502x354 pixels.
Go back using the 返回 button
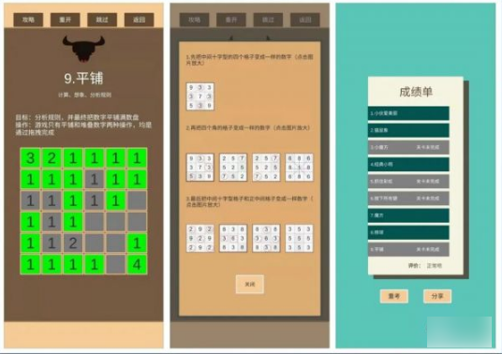pyautogui.click(x=139, y=20)
